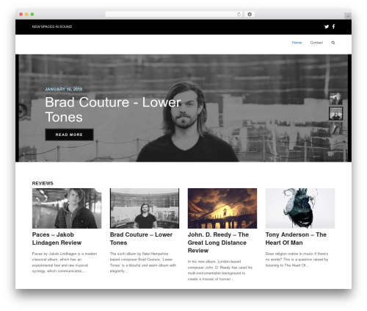Select the second, highlighted slider thumbnail
367x311 pixels.
[335, 113]
